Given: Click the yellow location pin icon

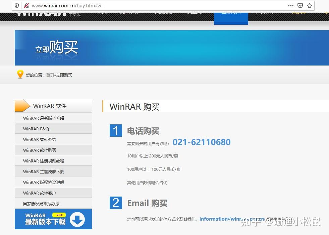Looking at the screenshot, I should point(20,74).
